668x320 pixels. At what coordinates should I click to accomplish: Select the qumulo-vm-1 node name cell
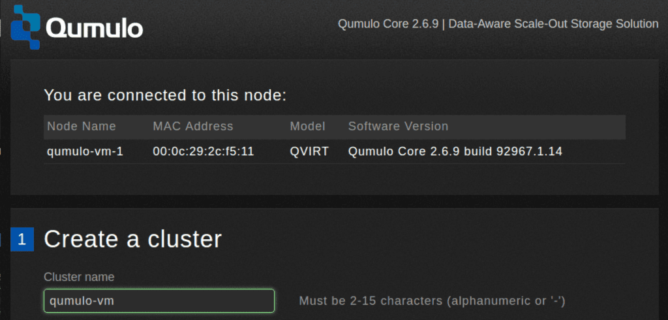coord(85,151)
